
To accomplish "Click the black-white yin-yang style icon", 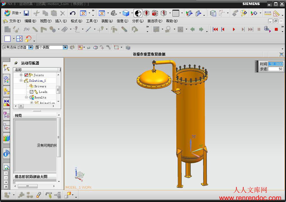I will pyautogui.click(x=138, y=13).
